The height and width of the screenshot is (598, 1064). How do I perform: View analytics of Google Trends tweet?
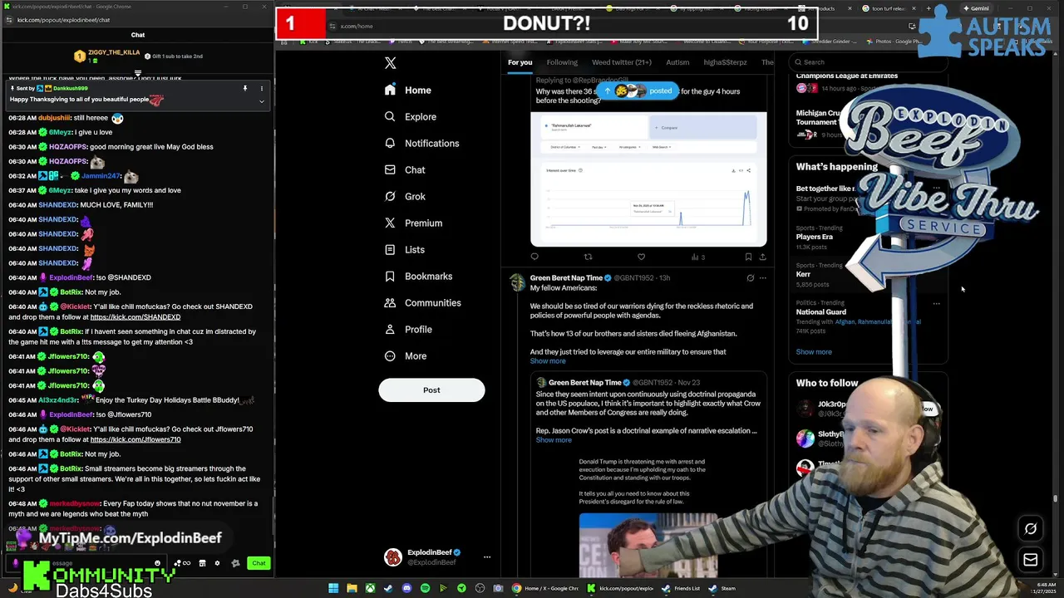click(x=697, y=257)
